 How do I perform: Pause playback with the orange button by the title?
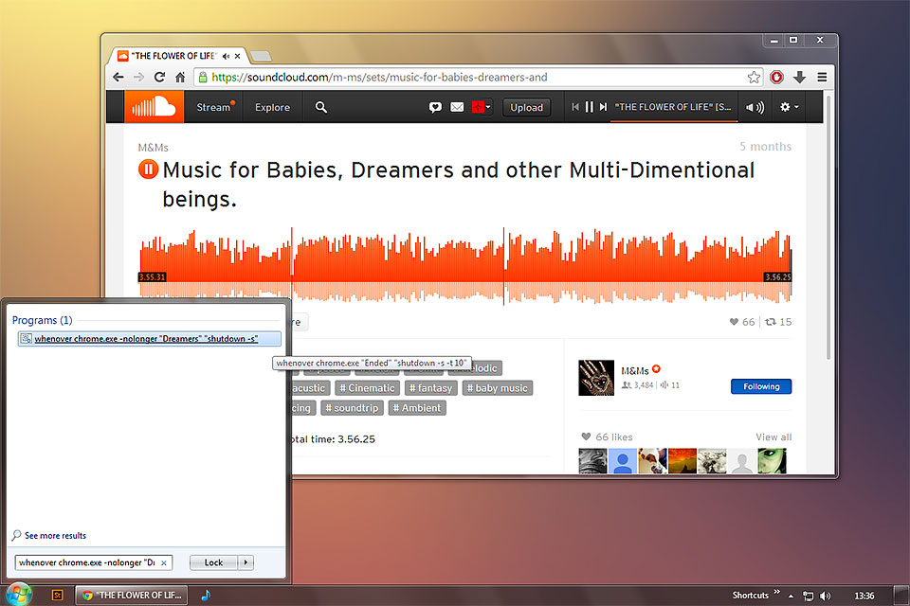pos(149,170)
